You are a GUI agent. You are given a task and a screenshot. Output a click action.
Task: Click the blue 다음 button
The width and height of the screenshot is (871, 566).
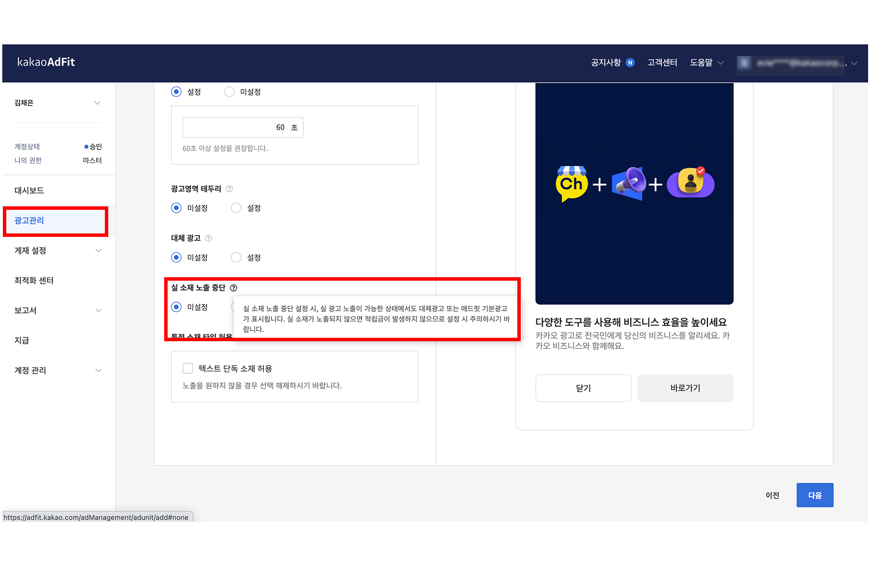(x=815, y=496)
